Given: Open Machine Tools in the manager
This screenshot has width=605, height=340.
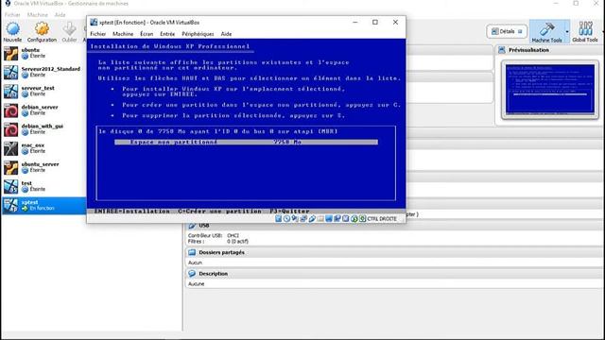Looking at the screenshot, I should click(546, 31).
